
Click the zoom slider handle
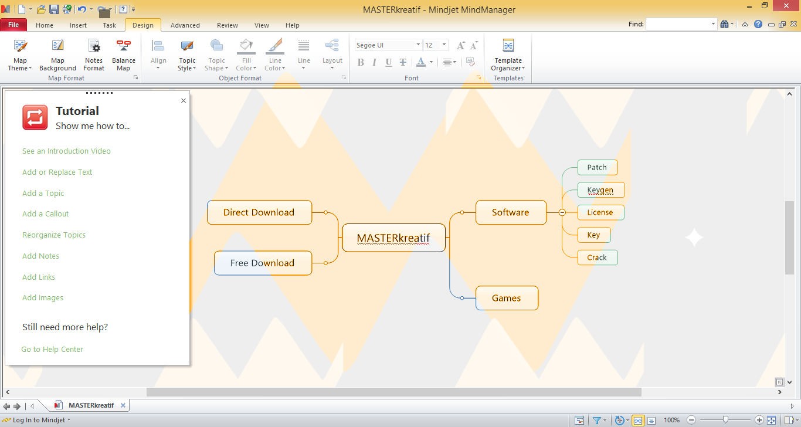[726, 420]
